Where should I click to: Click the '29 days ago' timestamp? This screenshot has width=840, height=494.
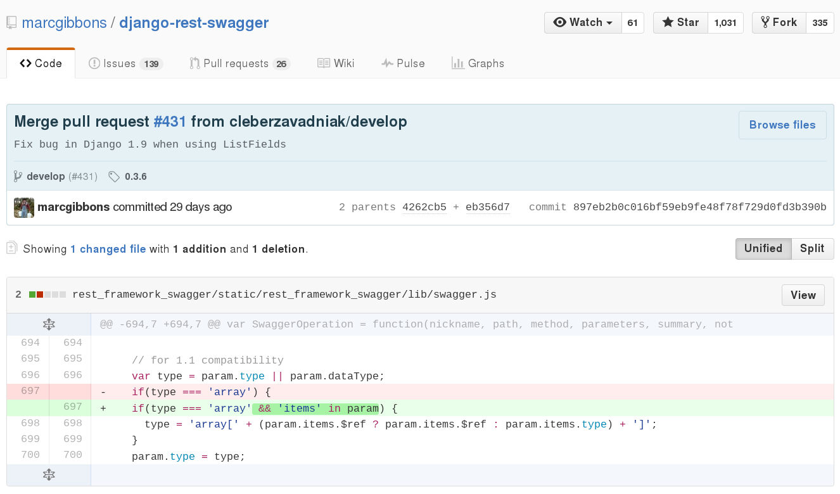tap(201, 207)
